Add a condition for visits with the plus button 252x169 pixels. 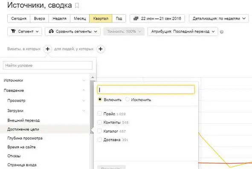tap(47, 49)
